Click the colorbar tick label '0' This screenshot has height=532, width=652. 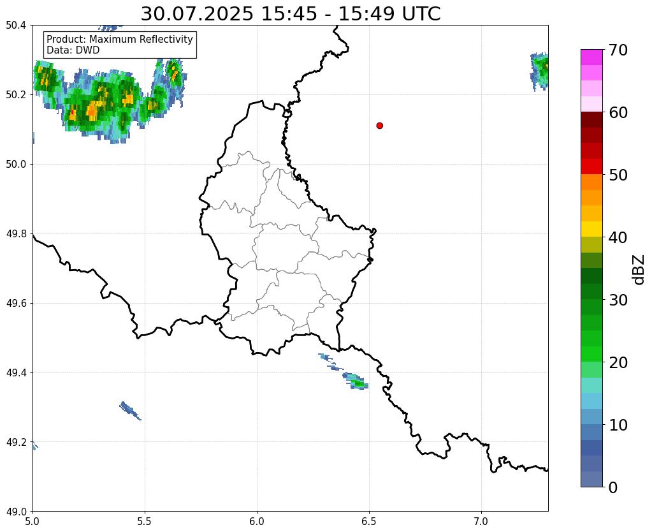[x=613, y=487]
